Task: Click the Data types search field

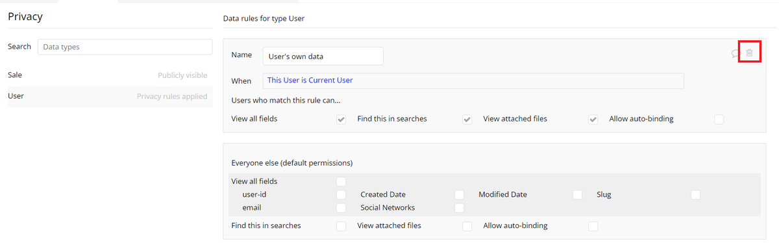Action: [x=125, y=47]
